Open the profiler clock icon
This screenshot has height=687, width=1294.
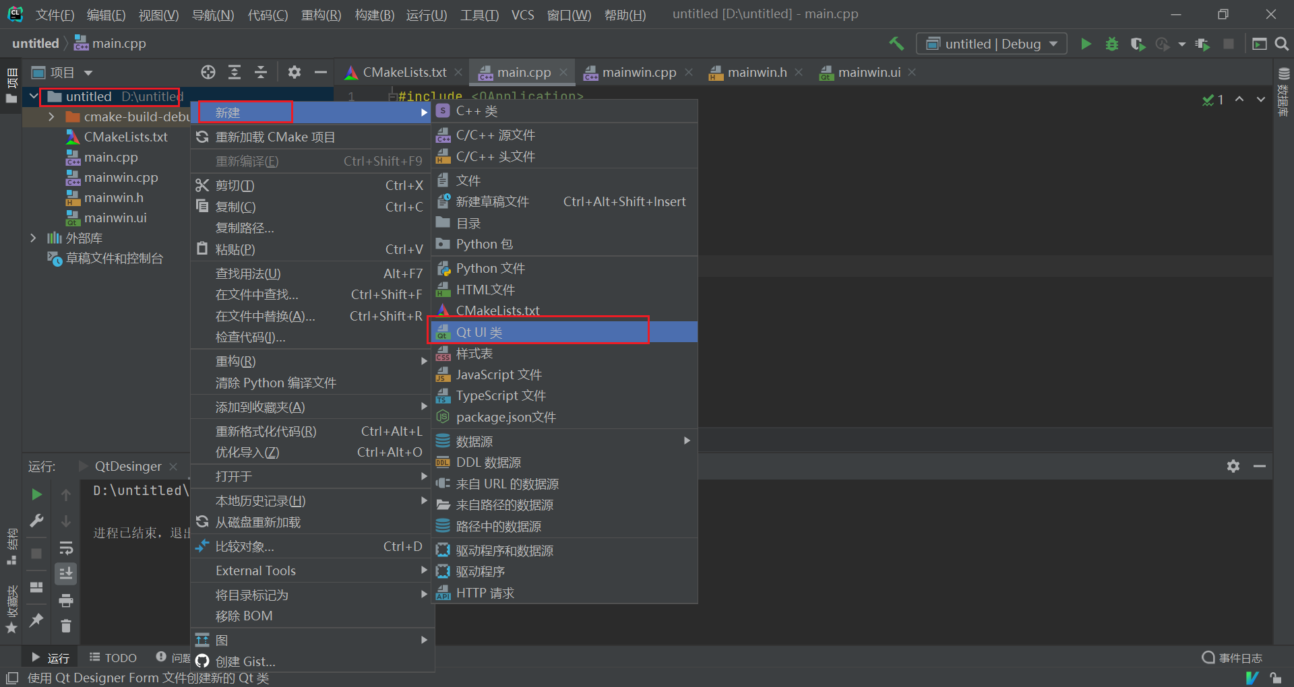click(1162, 44)
